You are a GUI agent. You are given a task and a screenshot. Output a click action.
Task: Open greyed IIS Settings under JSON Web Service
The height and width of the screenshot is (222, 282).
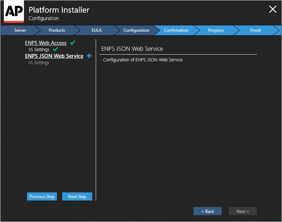39,63
